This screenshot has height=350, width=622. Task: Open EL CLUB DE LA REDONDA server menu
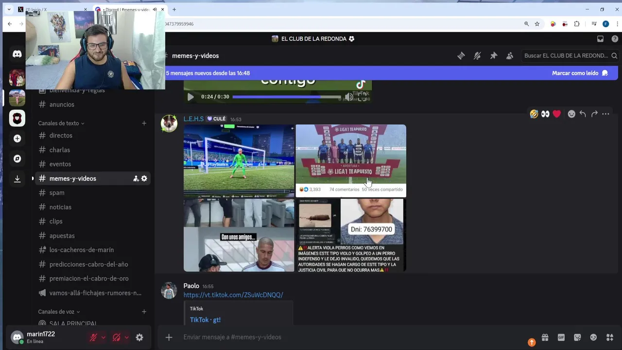coord(313,39)
